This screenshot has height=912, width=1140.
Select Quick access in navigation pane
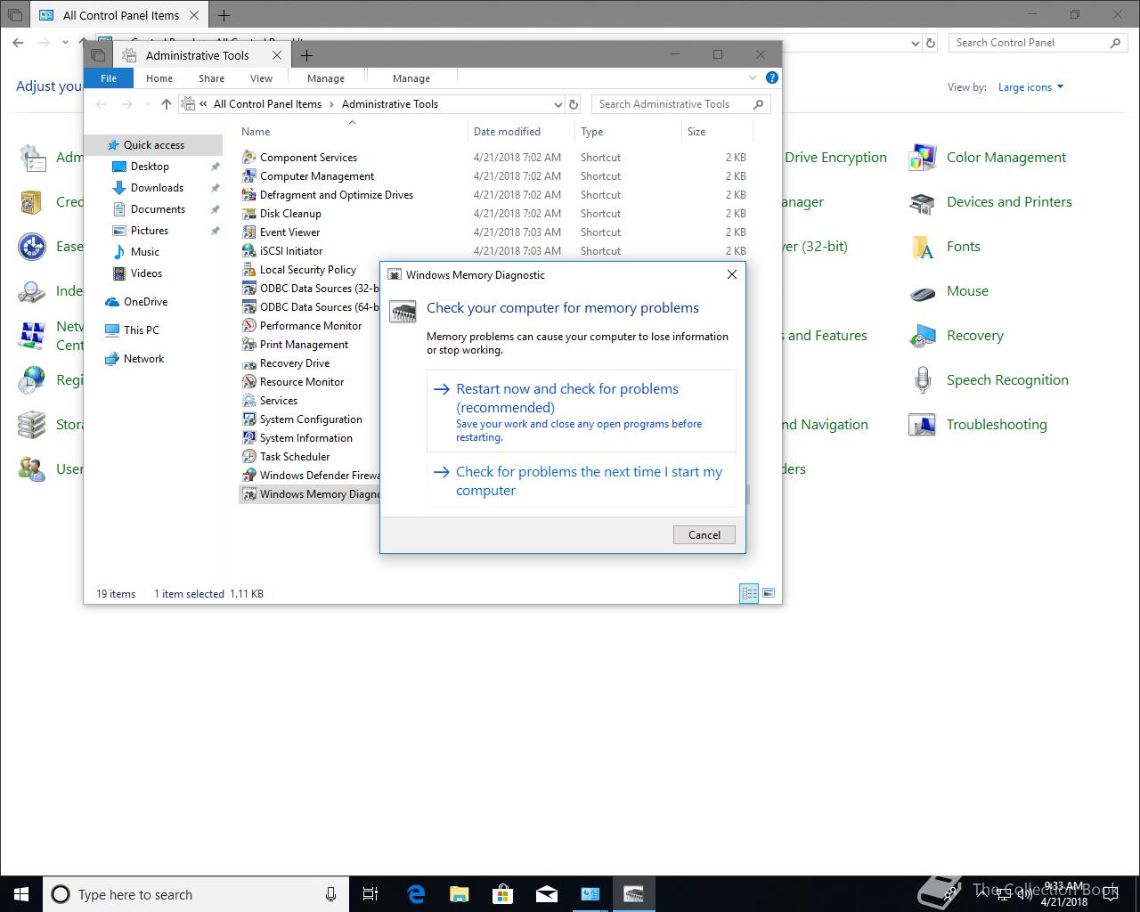[153, 145]
